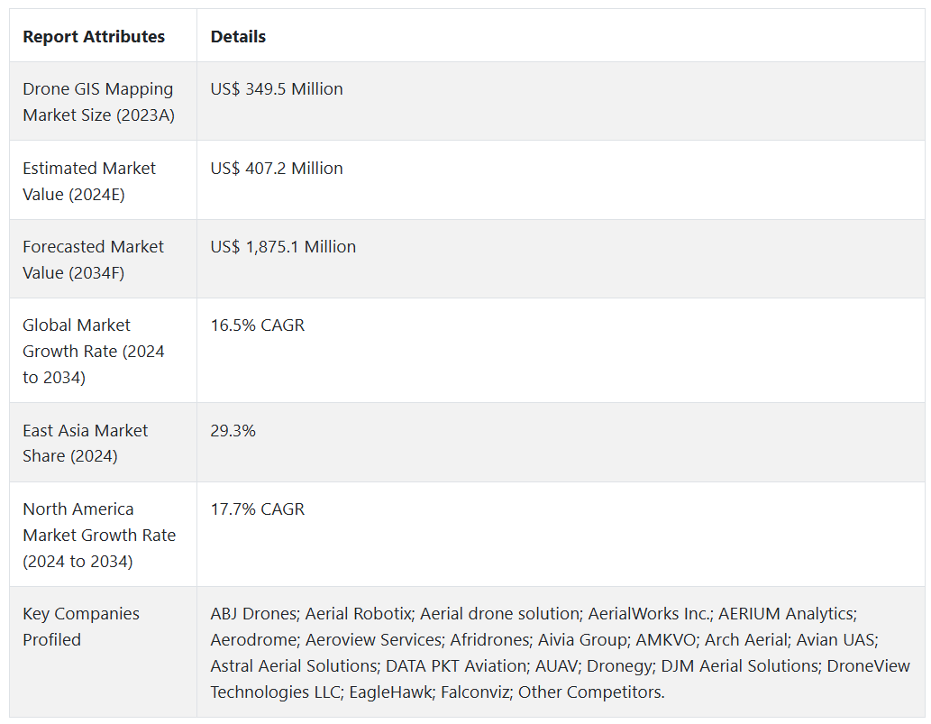The image size is (931, 724).
Task: Click the Other Competitors text
Action: point(590,692)
